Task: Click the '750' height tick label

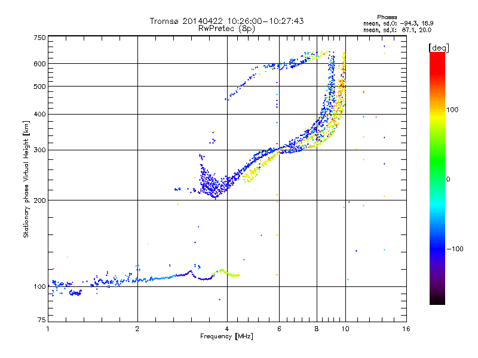Action: click(x=39, y=38)
